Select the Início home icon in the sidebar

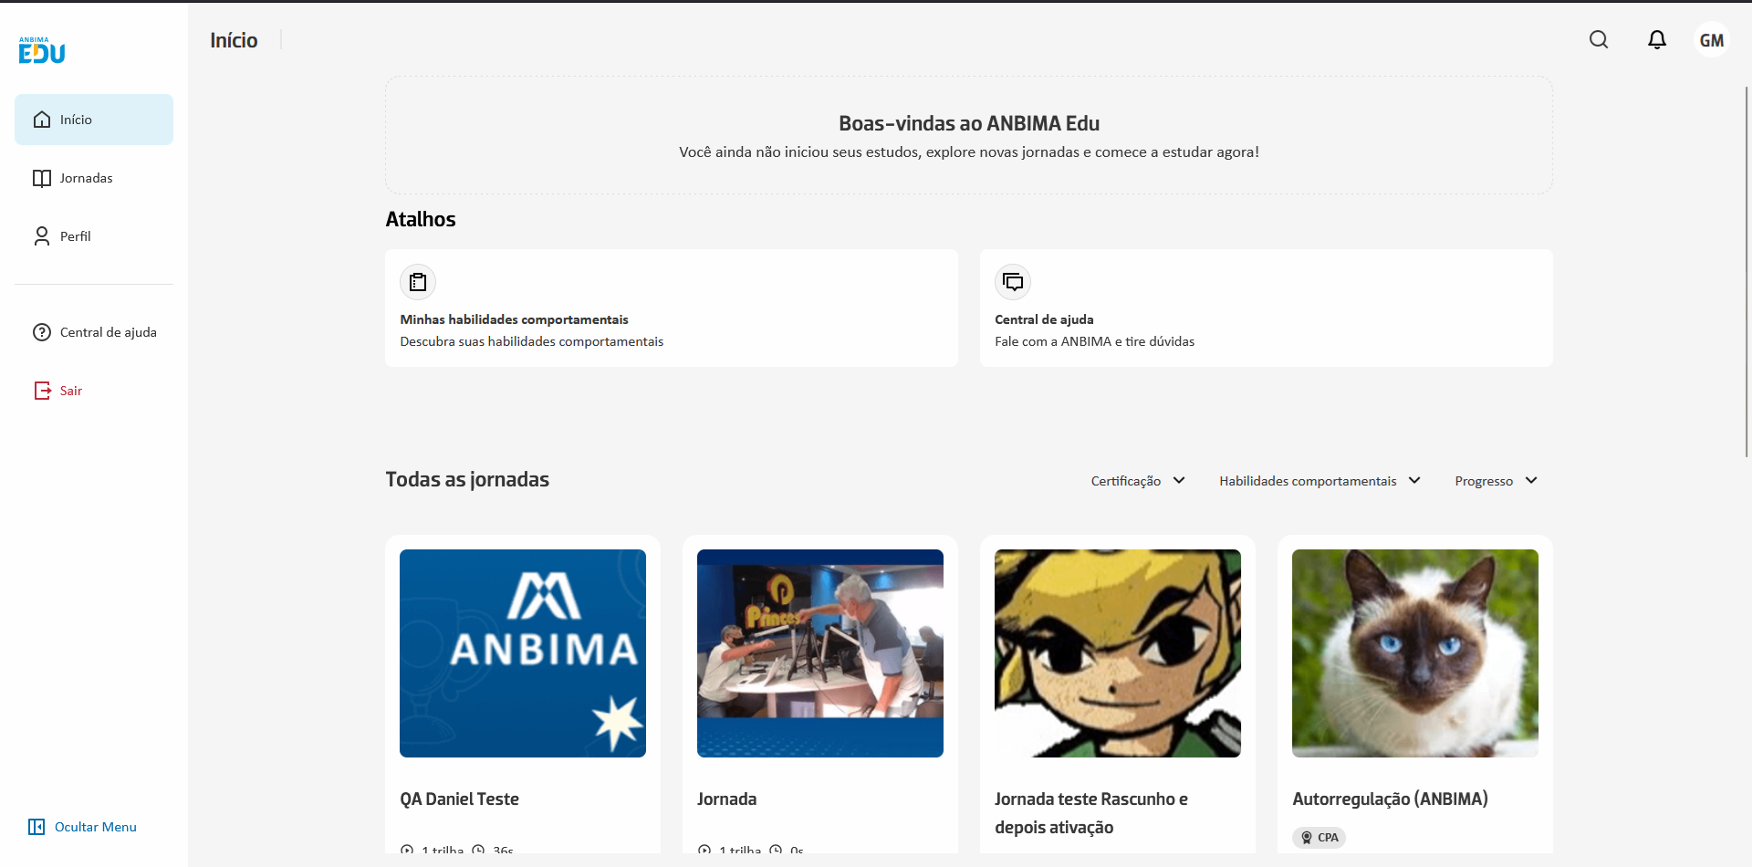[x=42, y=119]
